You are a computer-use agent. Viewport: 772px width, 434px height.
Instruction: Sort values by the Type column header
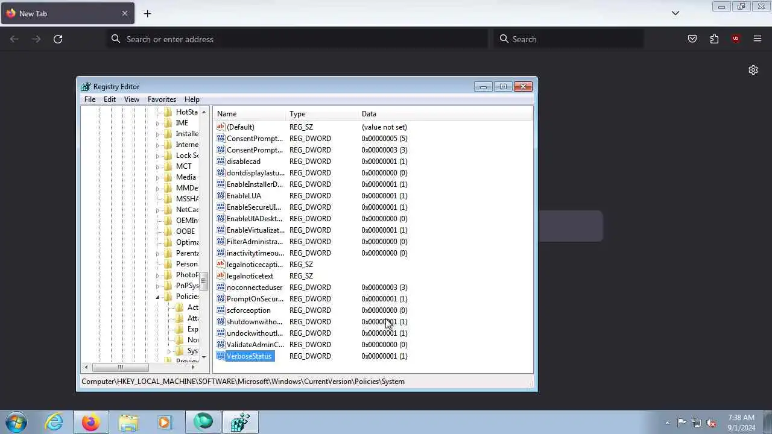322,114
